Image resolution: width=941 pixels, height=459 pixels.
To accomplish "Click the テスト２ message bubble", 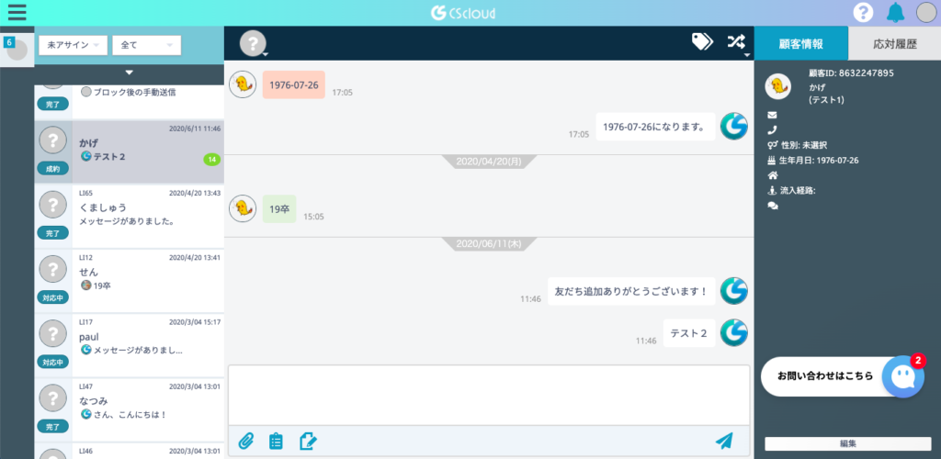I will tap(689, 333).
